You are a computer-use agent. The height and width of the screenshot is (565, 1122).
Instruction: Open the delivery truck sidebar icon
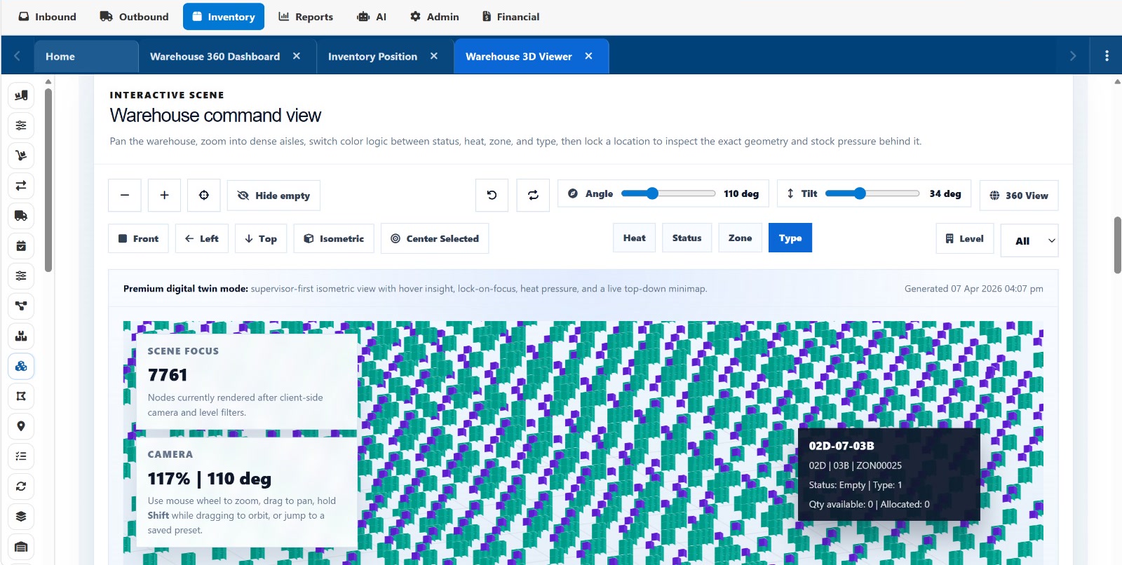pyautogui.click(x=21, y=216)
